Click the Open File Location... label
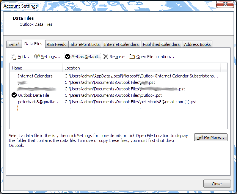Image resolution: width=237 pixels, height=194 pixels. (155, 57)
